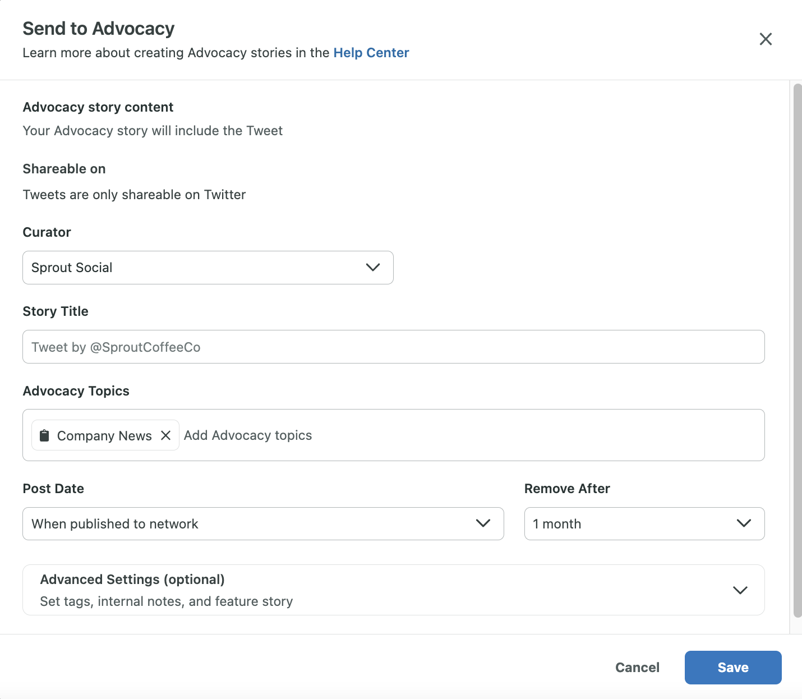Viewport: 802px width, 699px height.
Task: Expand the Advanced Settings section
Action: 394,590
